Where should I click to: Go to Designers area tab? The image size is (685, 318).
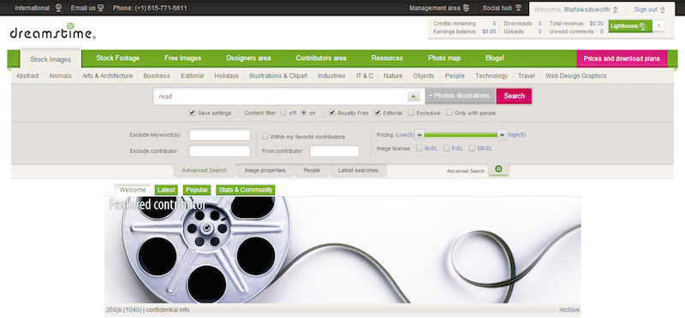248,58
